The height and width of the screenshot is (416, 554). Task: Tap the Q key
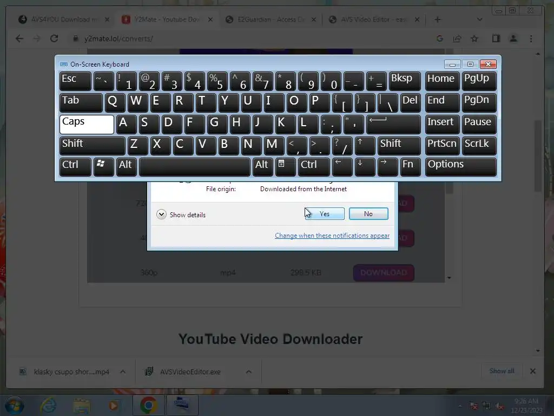[x=115, y=102]
